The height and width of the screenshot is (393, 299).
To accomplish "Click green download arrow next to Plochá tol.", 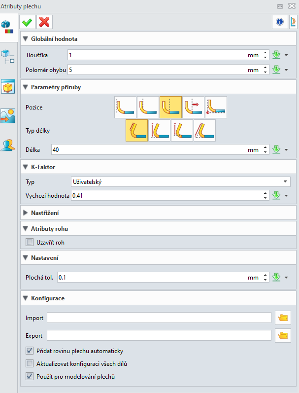I will (276, 278).
